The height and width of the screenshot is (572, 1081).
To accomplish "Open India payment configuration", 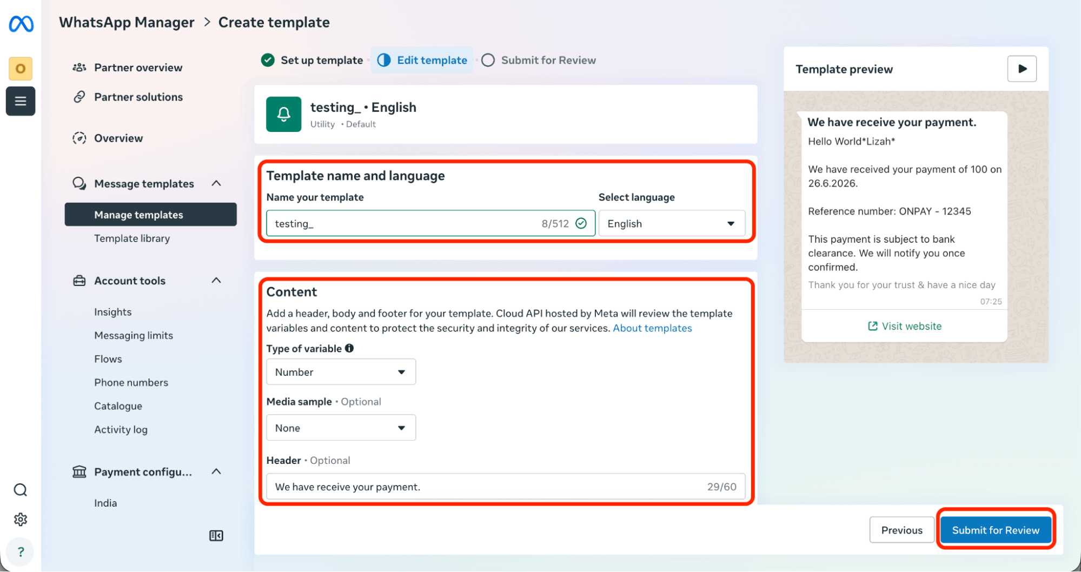I will pos(105,503).
